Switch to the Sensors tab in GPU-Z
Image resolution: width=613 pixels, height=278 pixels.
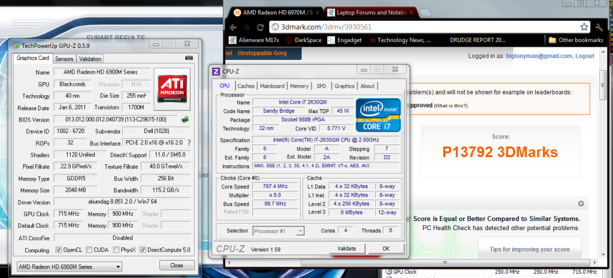(64, 59)
